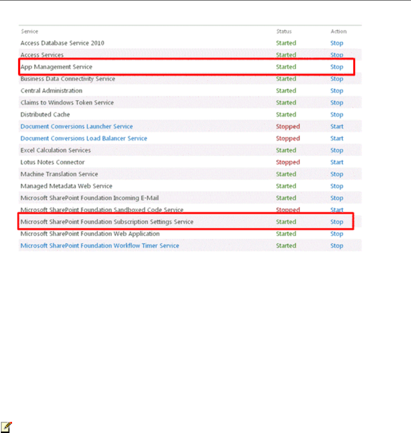Select Business Data Connectivity Service name
The image size is (411, 433).
pyautogui.click(x=68, y=79)
